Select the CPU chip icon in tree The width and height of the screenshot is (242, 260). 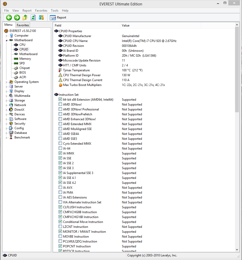click(x=16, y=45)
